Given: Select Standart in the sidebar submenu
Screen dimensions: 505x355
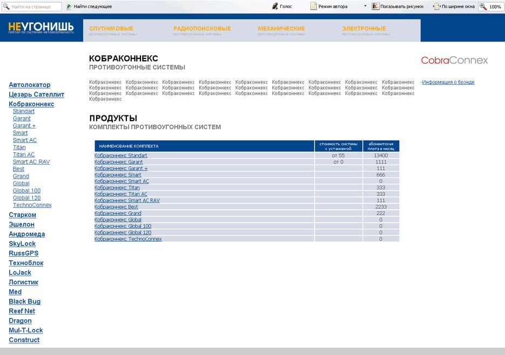Looking at the screenshot, I should (x=24, y=111).
